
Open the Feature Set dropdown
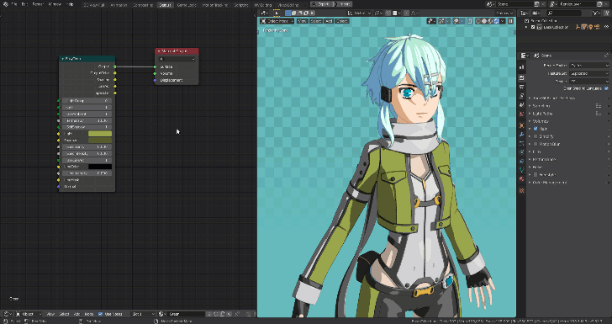pos(588,73)
